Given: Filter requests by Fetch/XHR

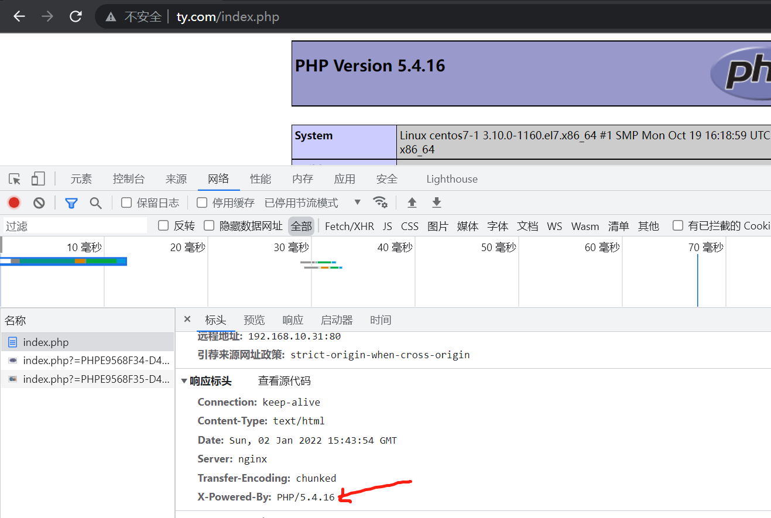Looking at the screenshot, I should coord(349,226).
